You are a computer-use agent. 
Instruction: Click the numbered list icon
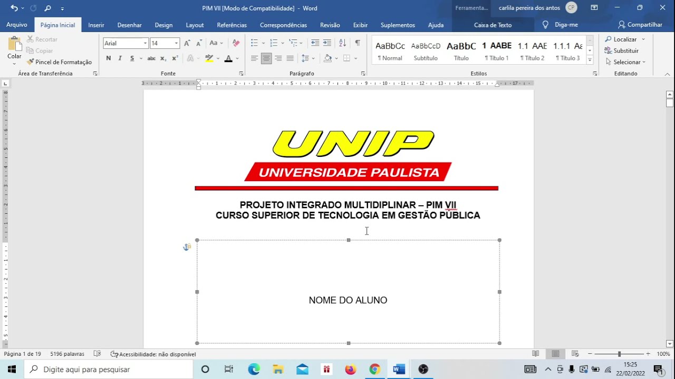click(x=274, y=43)
